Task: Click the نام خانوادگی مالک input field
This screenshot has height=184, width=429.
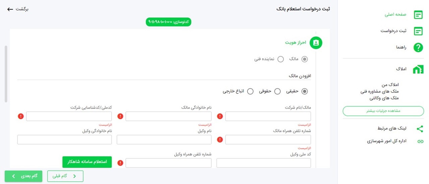Action: (x=168, y=116)
